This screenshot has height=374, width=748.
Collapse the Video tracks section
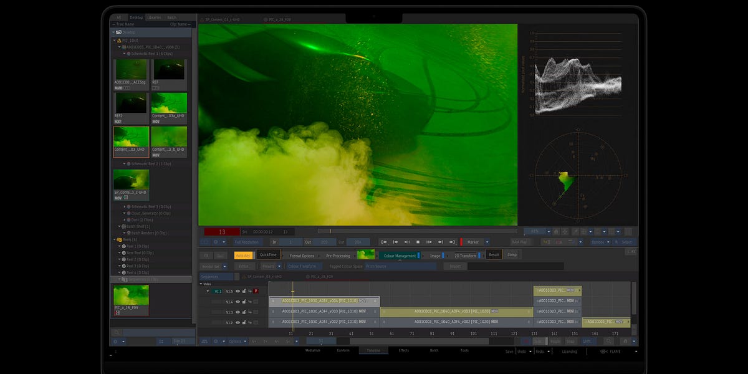tap(201, 284)
